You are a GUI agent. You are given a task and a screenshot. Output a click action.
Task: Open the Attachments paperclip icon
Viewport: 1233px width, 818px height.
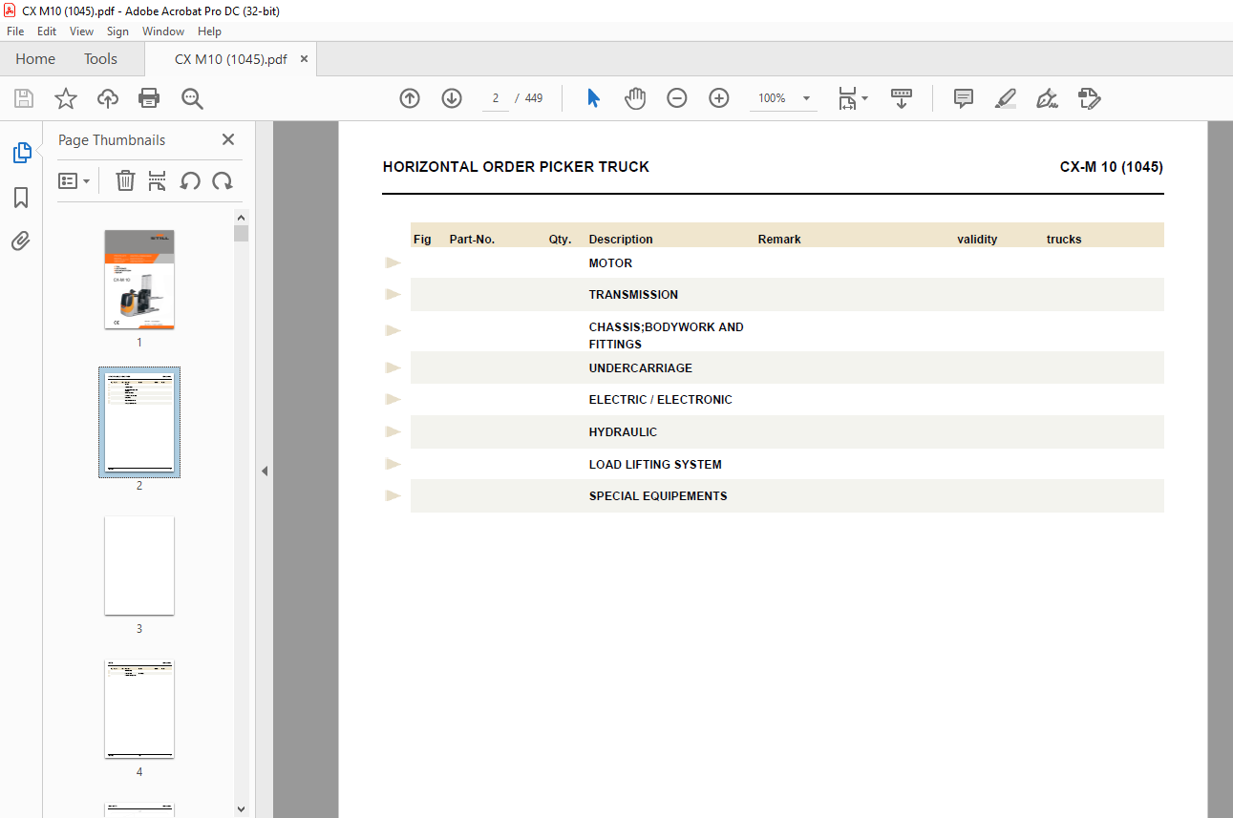[x=21, y=241]
